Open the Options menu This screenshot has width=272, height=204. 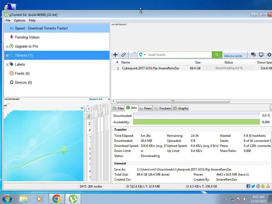point(20,20)
